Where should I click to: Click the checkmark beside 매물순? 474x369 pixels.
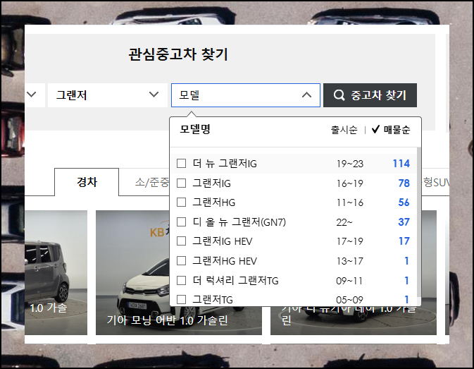pos(376,129)
